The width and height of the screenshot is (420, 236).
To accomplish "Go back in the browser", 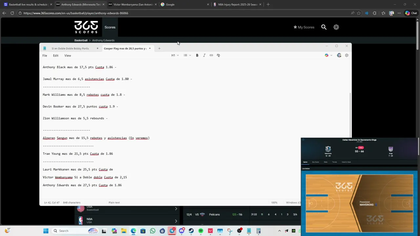I will [x=4, y=13].
